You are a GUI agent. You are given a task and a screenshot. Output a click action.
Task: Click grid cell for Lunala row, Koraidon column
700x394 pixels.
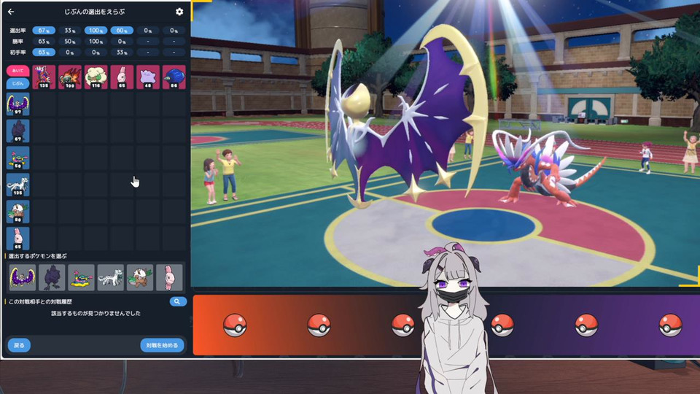pos(44,104)
